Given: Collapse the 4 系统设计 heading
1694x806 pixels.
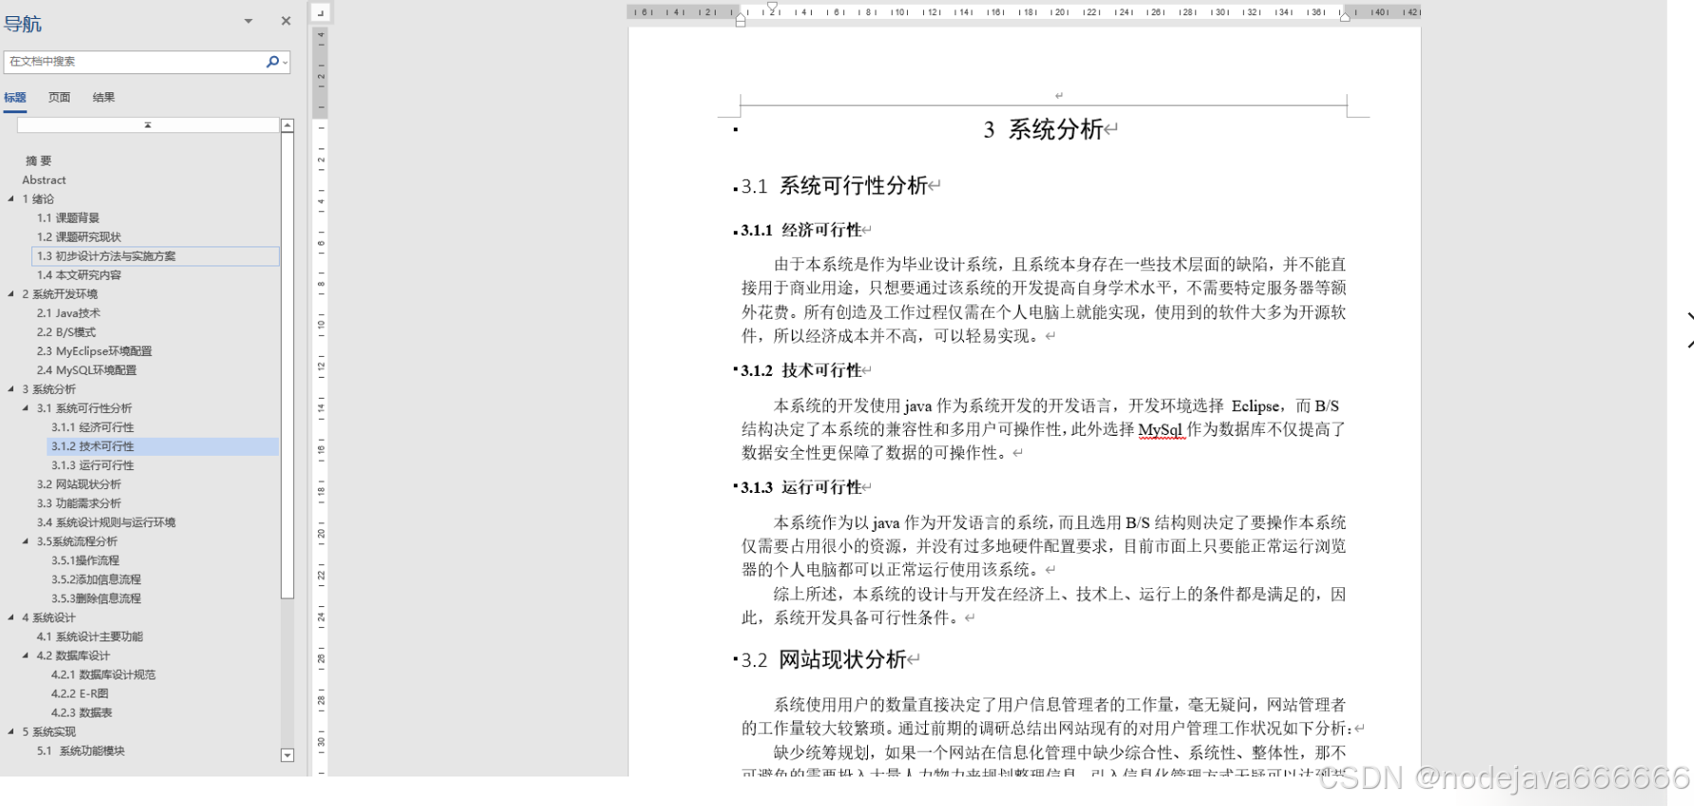Looking at the screenshot, I should click(11, 618).
